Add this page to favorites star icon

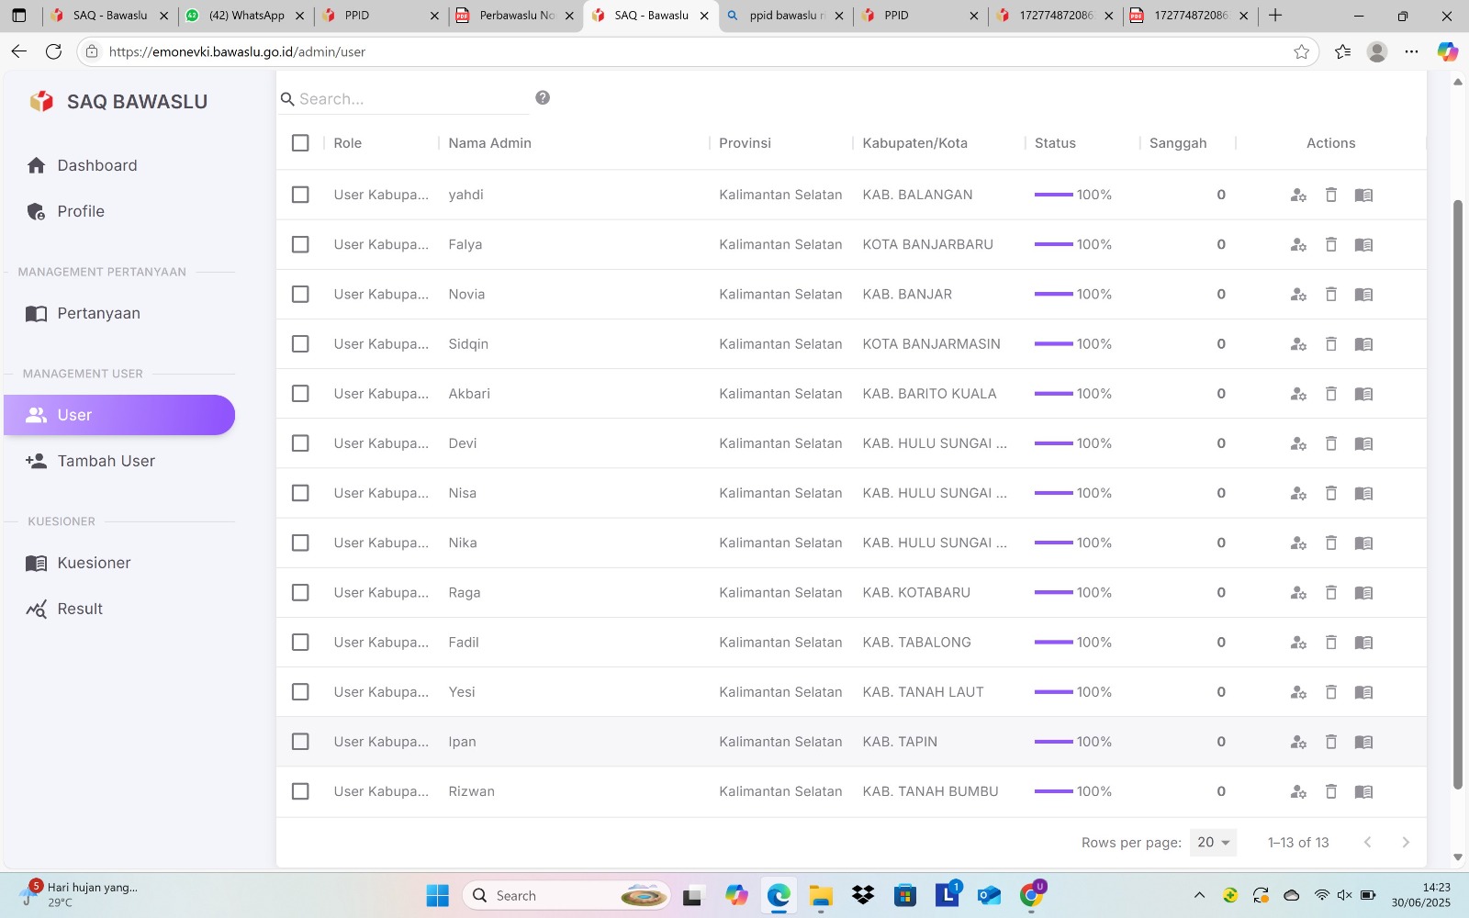[x=1301, y=51]
